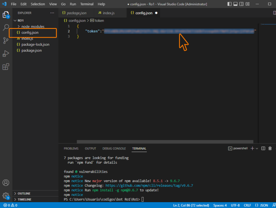Screen dimensions: 276x208
Task: Open package-lock.json in Explorer
Action: pyautogui.click(x=35, y=44)
